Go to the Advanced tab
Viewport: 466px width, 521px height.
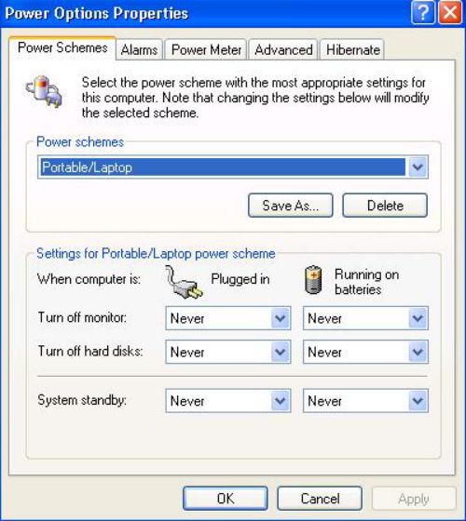(283, 50)
